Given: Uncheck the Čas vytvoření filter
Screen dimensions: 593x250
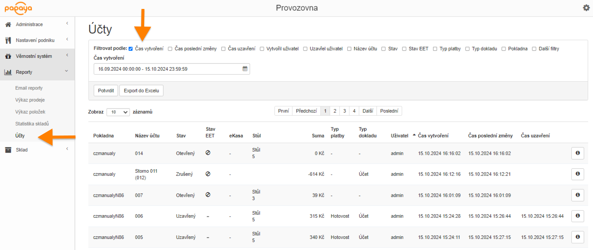Looking at the screenshot, I should click(131, 49).
